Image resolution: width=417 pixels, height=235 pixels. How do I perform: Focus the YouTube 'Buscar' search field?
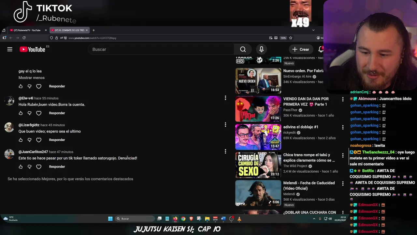161,49
